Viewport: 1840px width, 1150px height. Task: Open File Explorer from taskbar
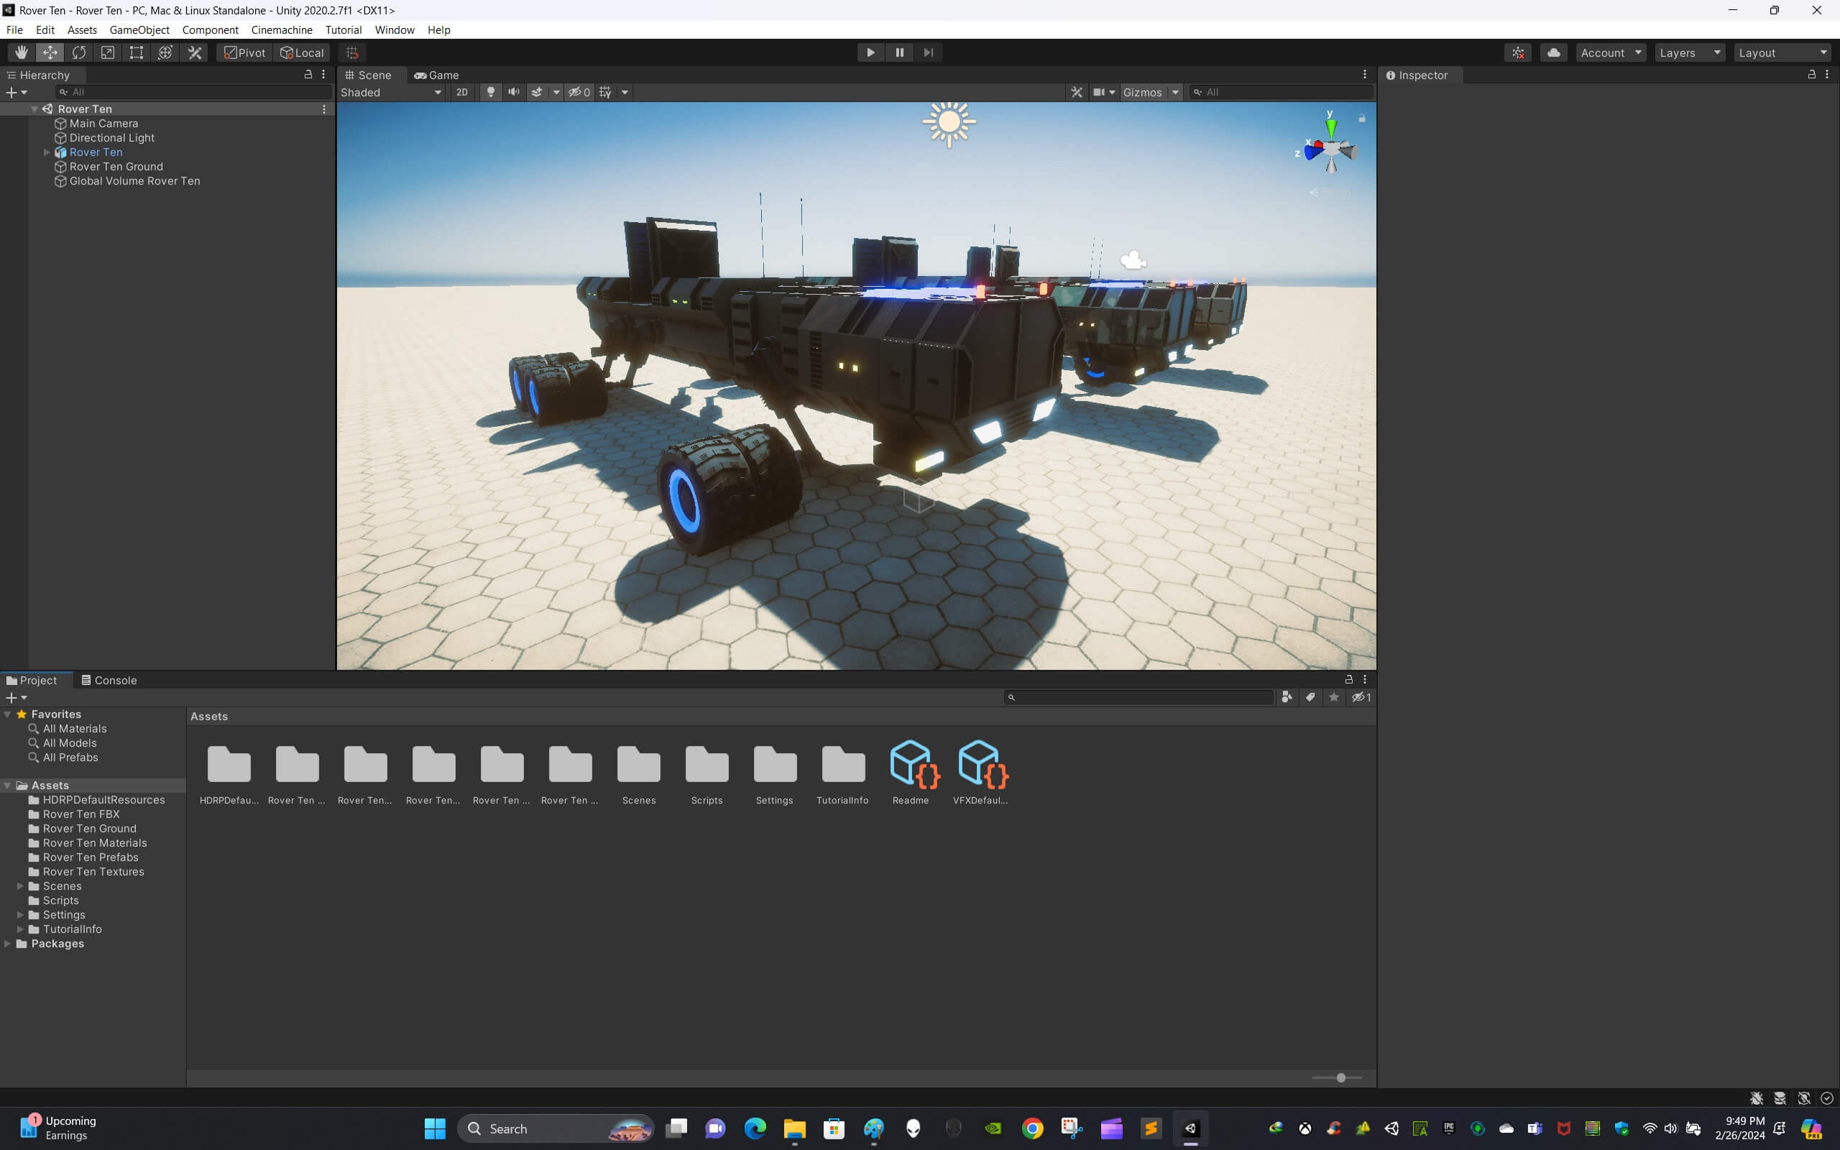(794, 1128)
